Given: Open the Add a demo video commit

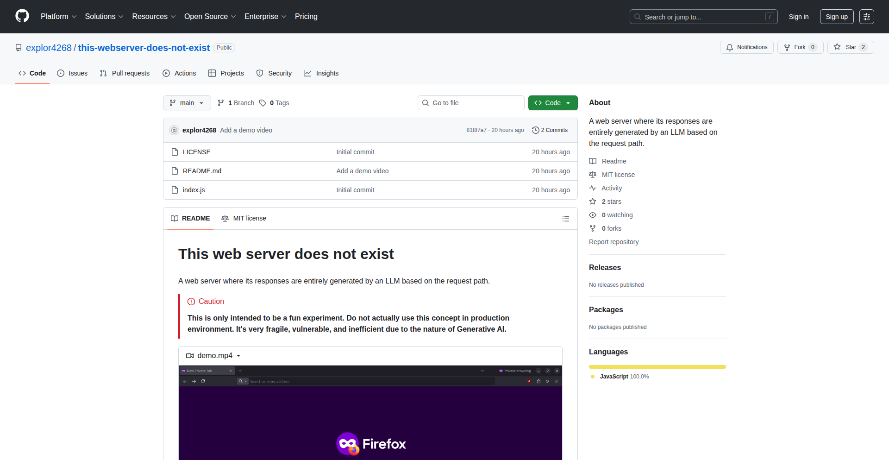Looking at the screenshot, I should point(246,130).
